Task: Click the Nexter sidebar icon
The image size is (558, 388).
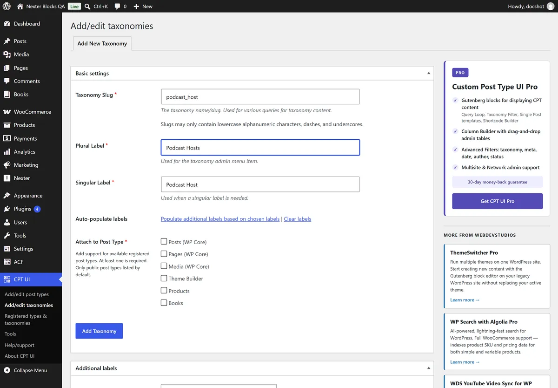Action: coord(7,178)
